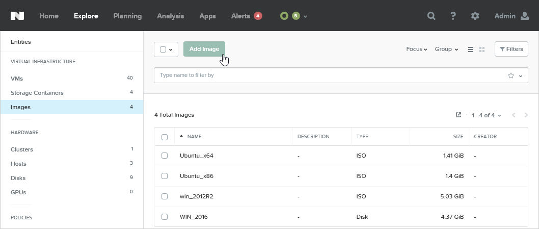The width and height of the screenshot is (539, 229).
Task: Click the name filter input field
Action: pos(326,75)
